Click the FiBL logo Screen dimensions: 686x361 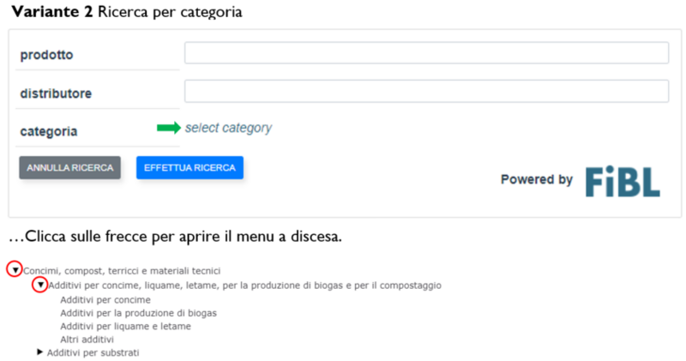[x=623, y=181]
